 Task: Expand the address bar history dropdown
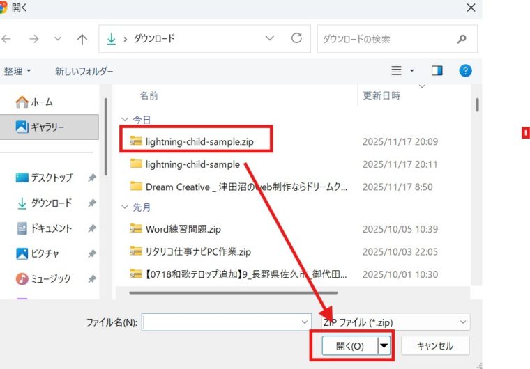269,39
